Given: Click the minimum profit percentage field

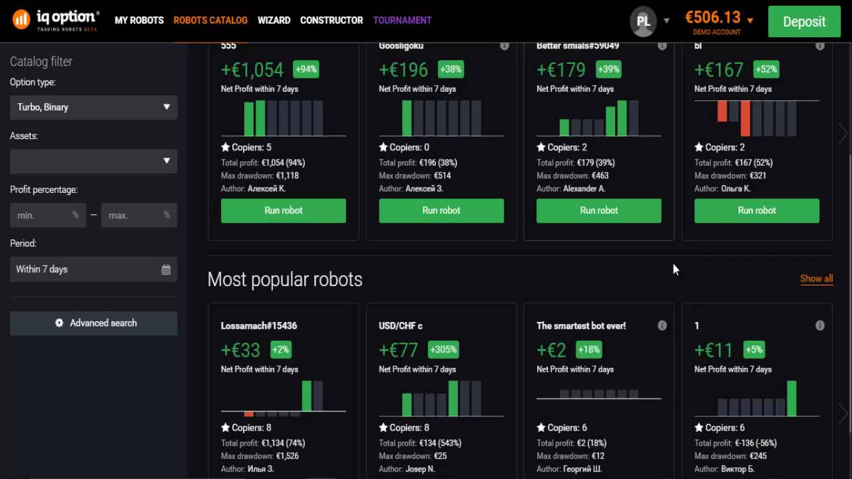Looking at the screenshot, I should point(43,216).
